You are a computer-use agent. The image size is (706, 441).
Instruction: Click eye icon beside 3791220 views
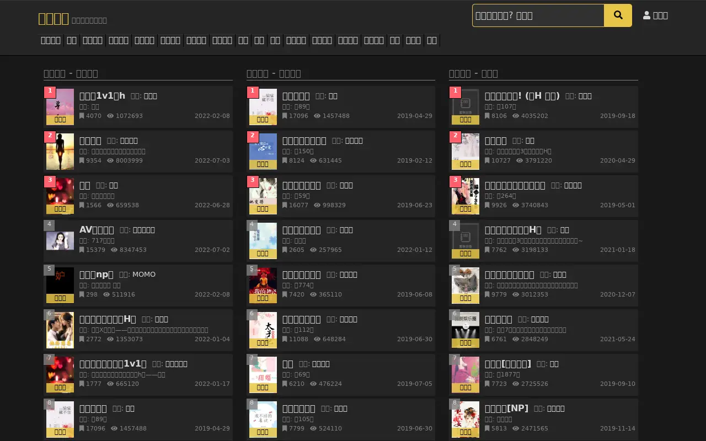click(520, 161)
